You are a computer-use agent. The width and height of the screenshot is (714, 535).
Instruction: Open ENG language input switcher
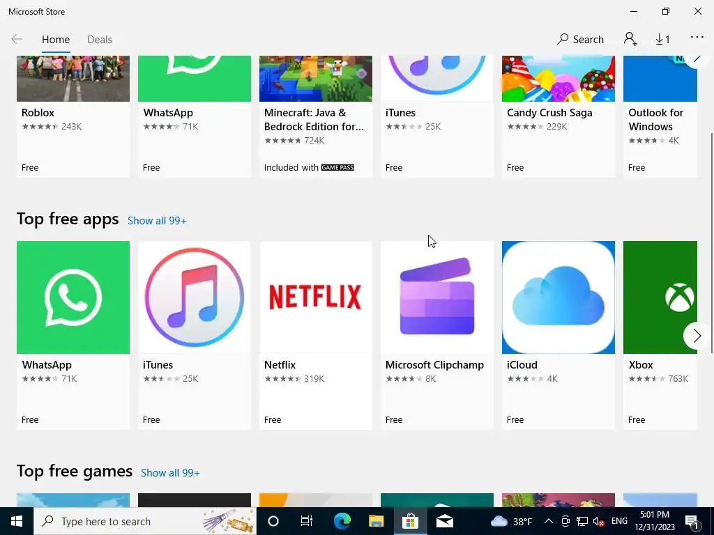619,521
